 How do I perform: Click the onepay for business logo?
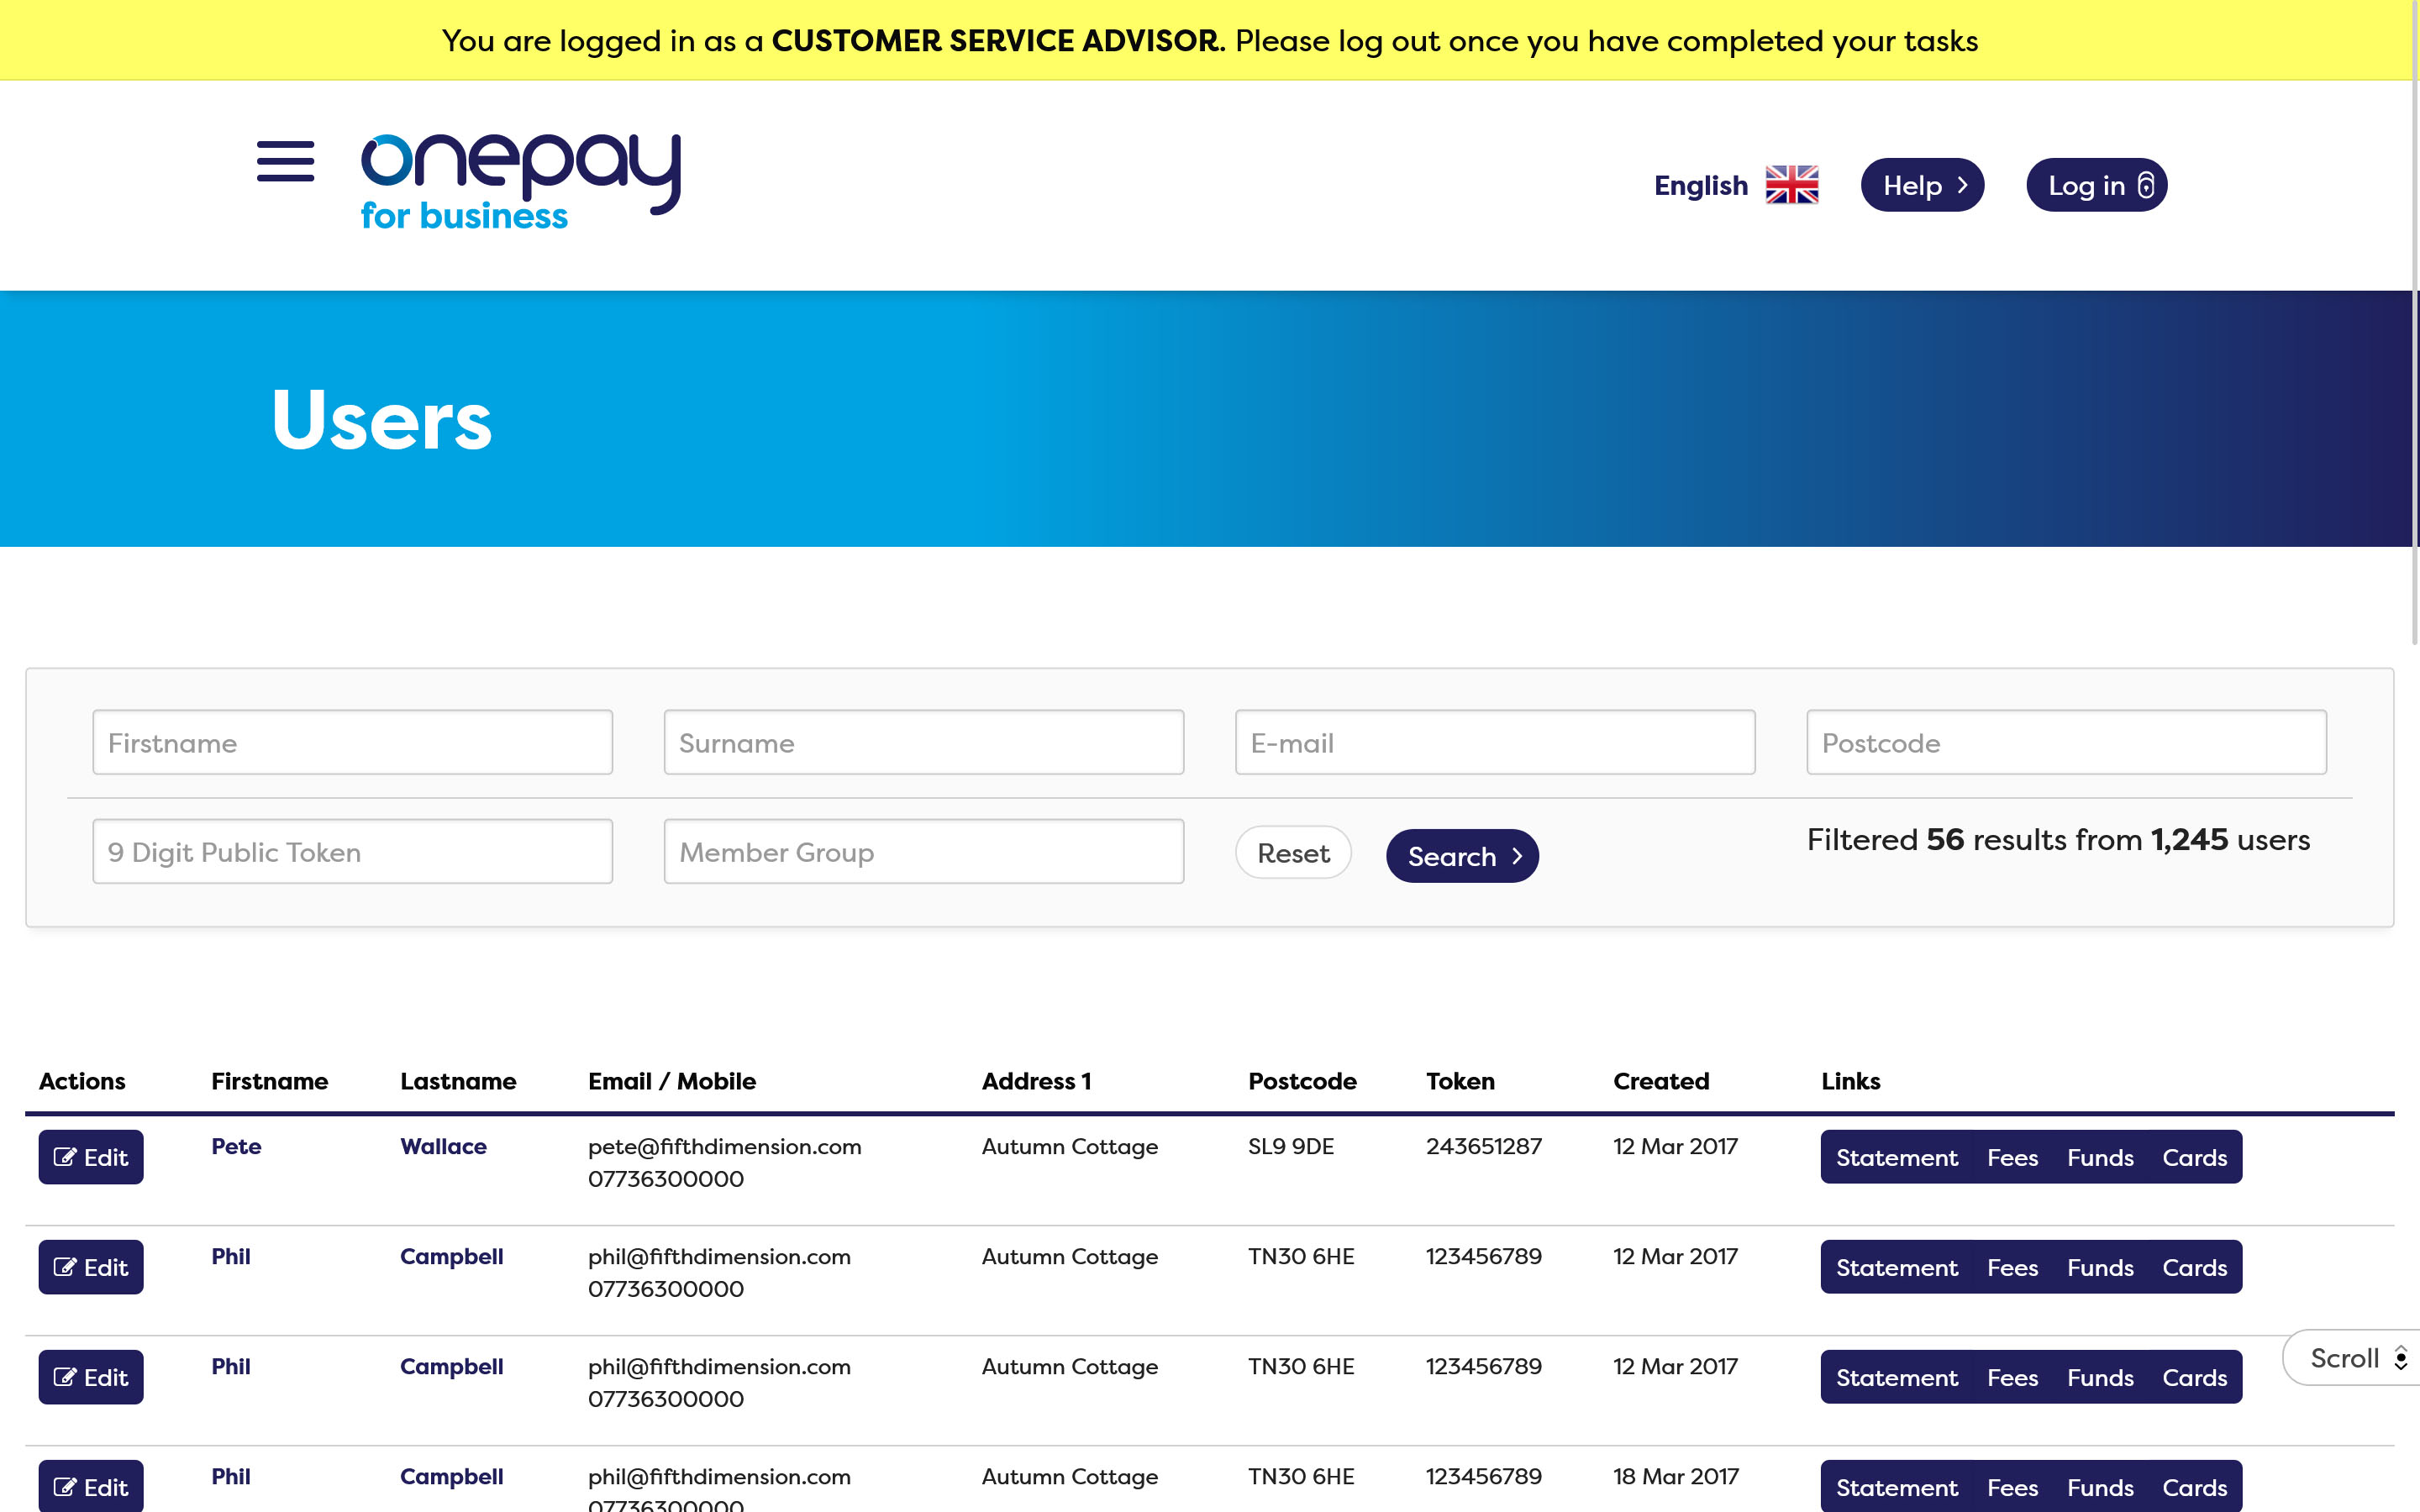click(x=520, y=182)
